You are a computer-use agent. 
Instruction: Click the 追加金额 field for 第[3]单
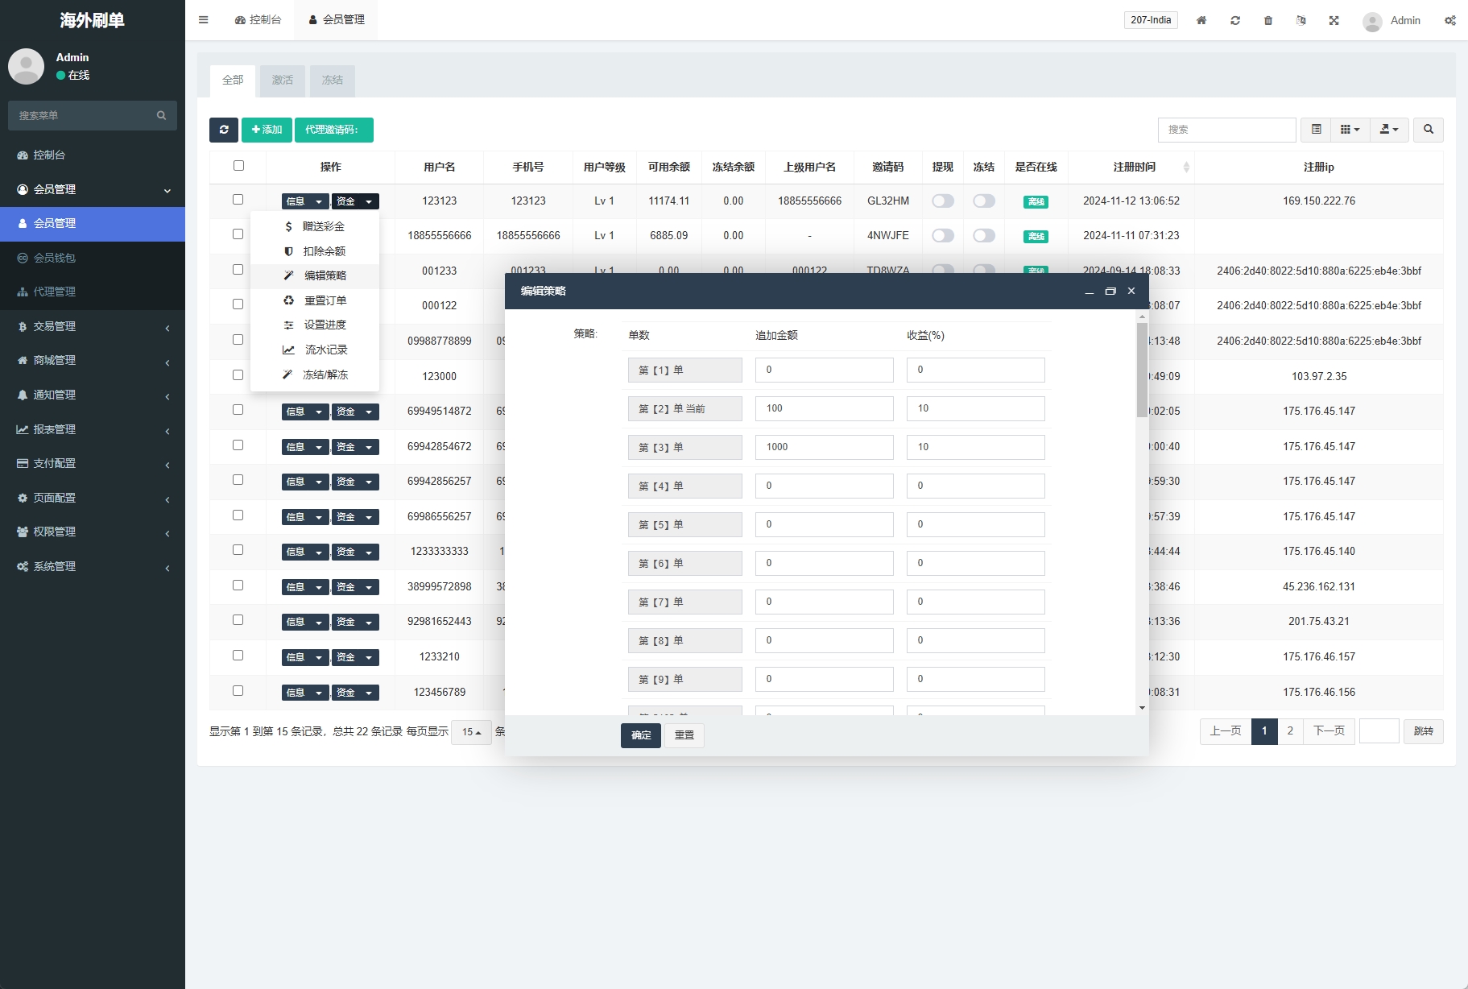824,447
